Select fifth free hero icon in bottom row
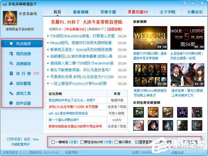Image resolution: width=208 pixels, height=156 pixels. [197, 125]
